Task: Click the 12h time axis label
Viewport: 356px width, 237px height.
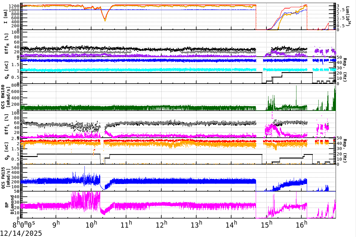Action: (x=161, y=225)
